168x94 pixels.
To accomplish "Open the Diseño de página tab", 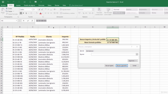I will click(x=29, y=5).
